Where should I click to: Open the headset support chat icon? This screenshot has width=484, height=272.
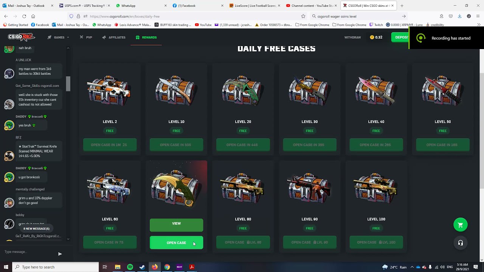tap(460, 243)
